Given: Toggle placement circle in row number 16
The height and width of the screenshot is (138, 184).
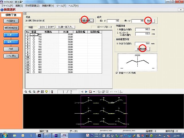Looking at the screenshot, I should pyautogui.click(x=34, y=72).
